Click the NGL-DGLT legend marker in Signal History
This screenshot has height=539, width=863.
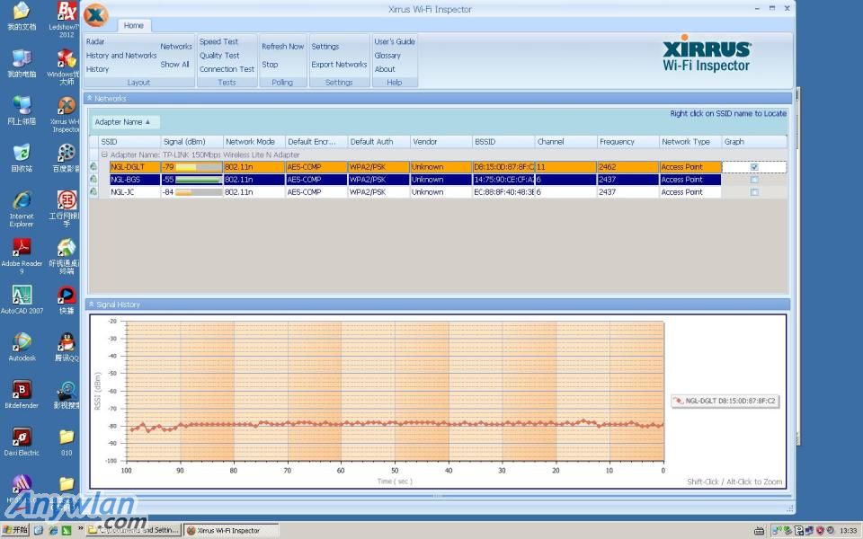tap(680, 401)
